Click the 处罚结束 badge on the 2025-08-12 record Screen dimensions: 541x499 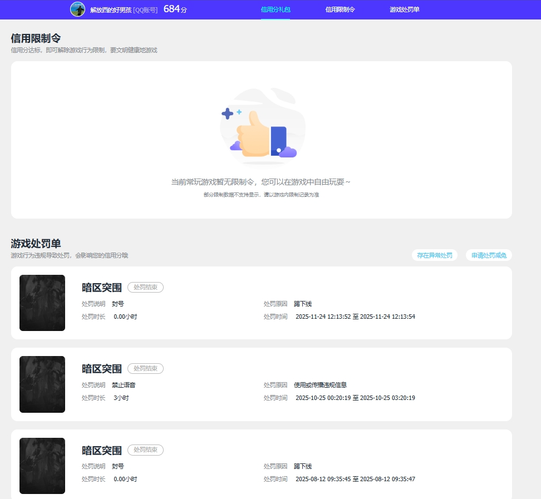145,449
